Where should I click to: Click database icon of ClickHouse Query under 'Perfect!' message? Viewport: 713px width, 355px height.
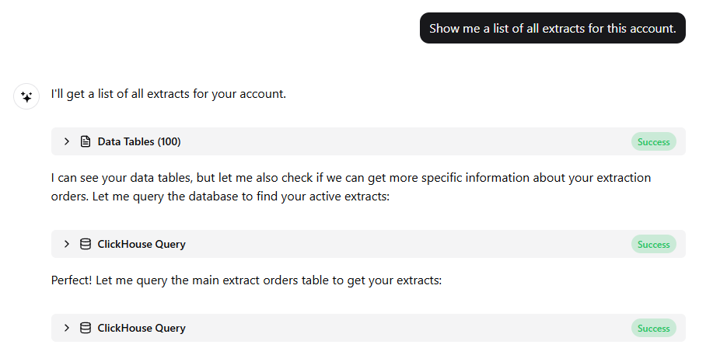point(86,328)
